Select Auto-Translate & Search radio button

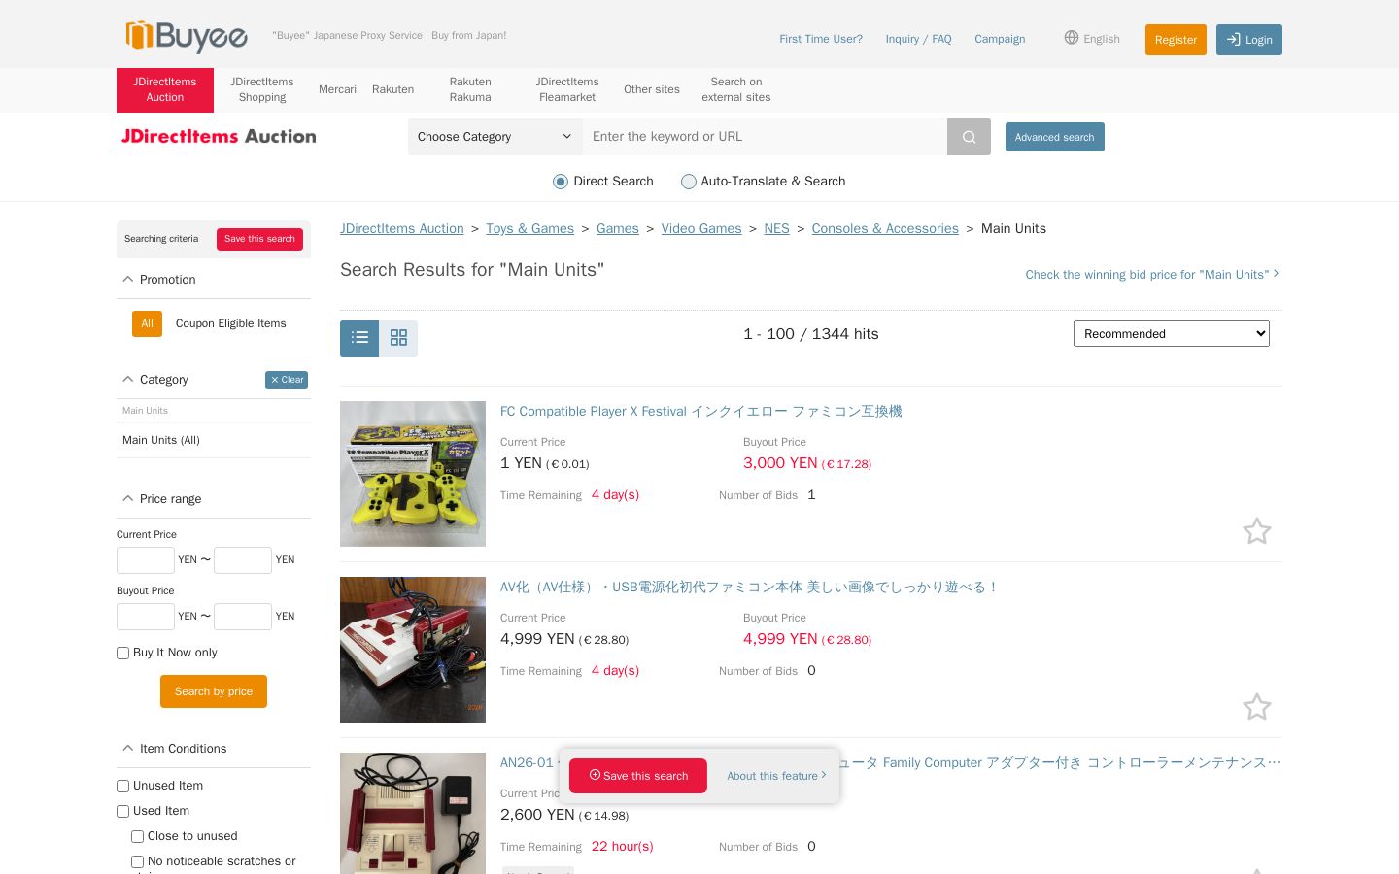(x=689, y=182)
